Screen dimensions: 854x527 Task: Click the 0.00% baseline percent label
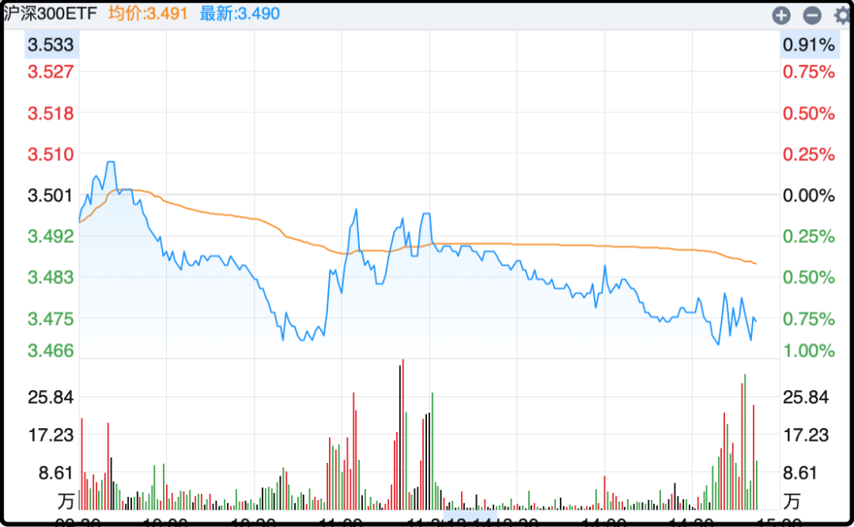tap(808, 195)
